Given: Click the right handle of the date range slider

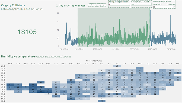Looking at the screenshot, I should pyautogui.click(x=174, y=7).
